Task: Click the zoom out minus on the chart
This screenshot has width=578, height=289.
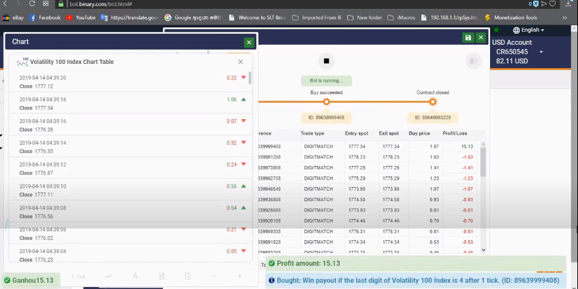Action: pyautogui.click(x=214, y=276)
